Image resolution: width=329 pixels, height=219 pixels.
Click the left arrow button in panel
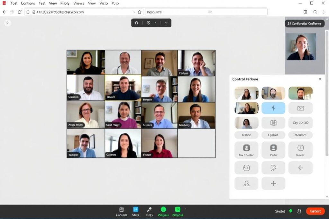300,168
